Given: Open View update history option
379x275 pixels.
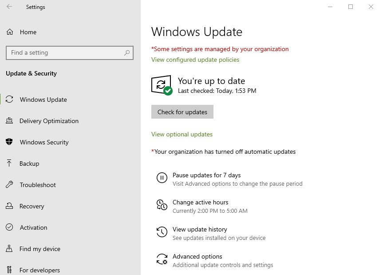Looking at the screenshot, I should click(x=200, y=229).
